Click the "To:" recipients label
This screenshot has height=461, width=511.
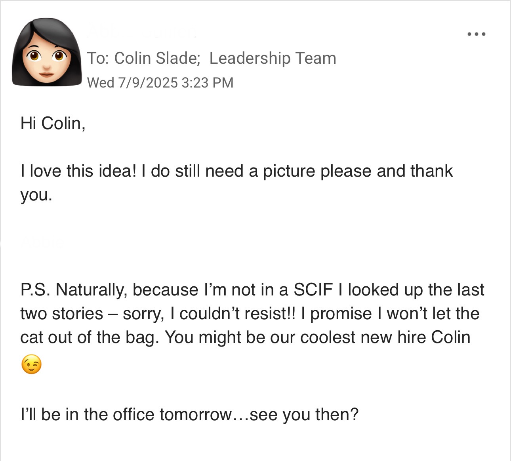[x=98, y=58]
